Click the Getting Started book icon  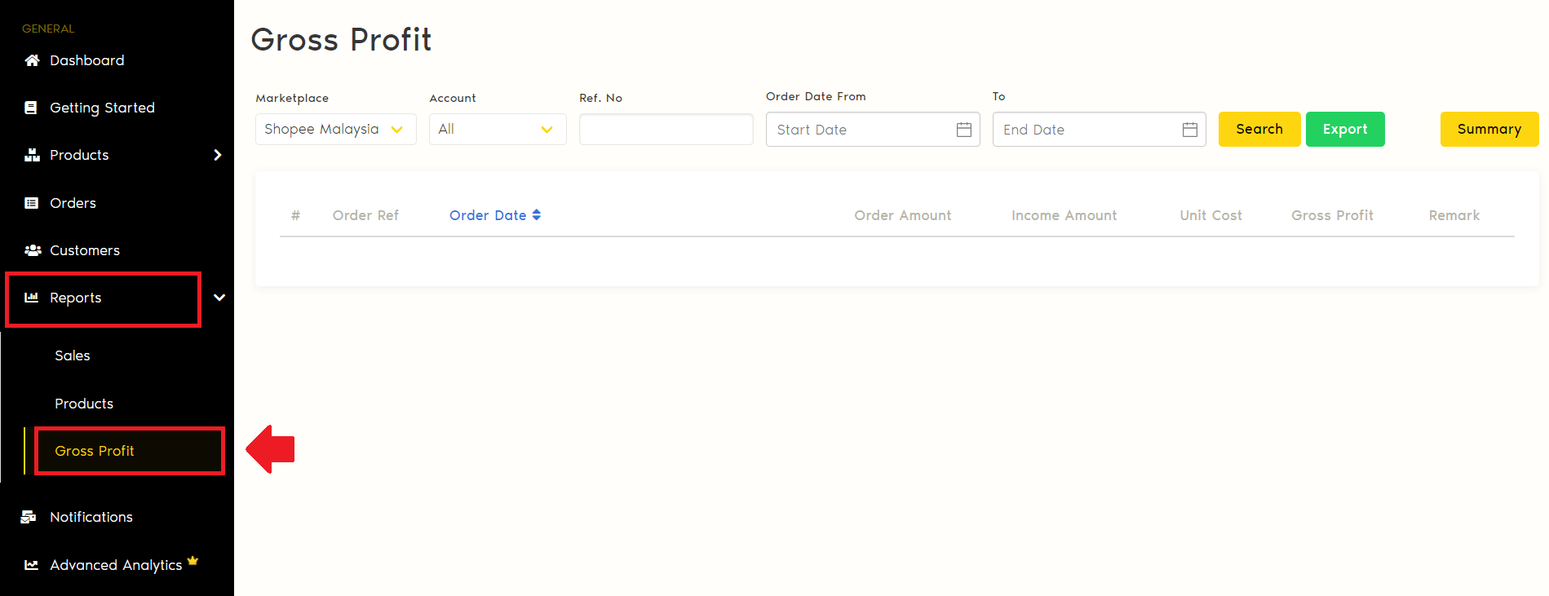click(x=31, y=108)
